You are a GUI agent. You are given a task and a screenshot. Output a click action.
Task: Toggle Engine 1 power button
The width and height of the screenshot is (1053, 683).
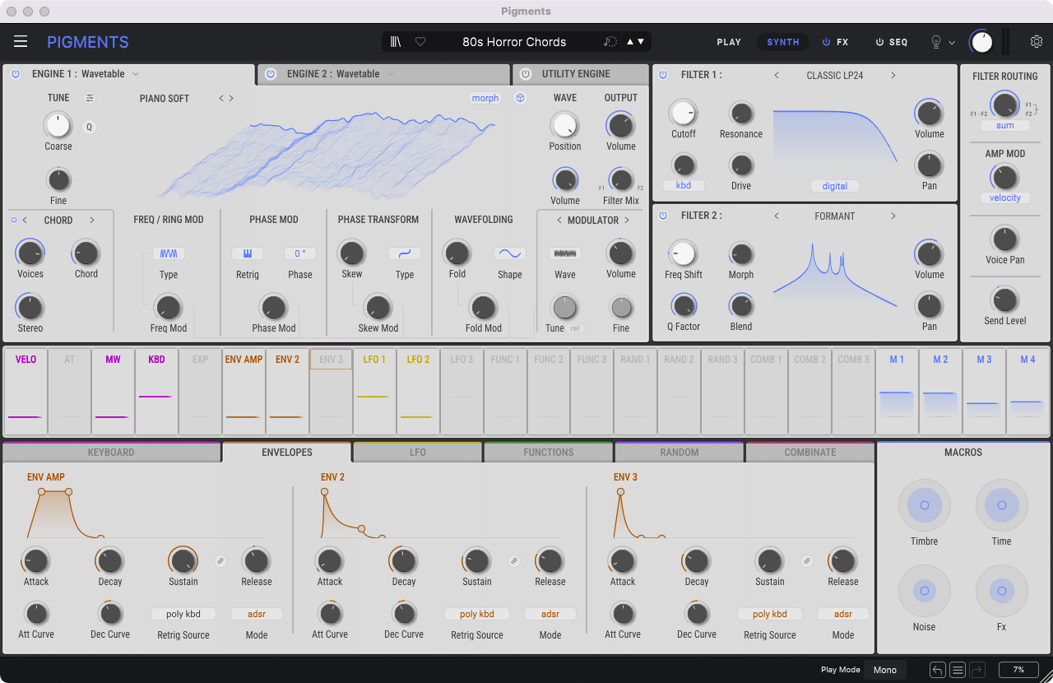click(15, 74)
